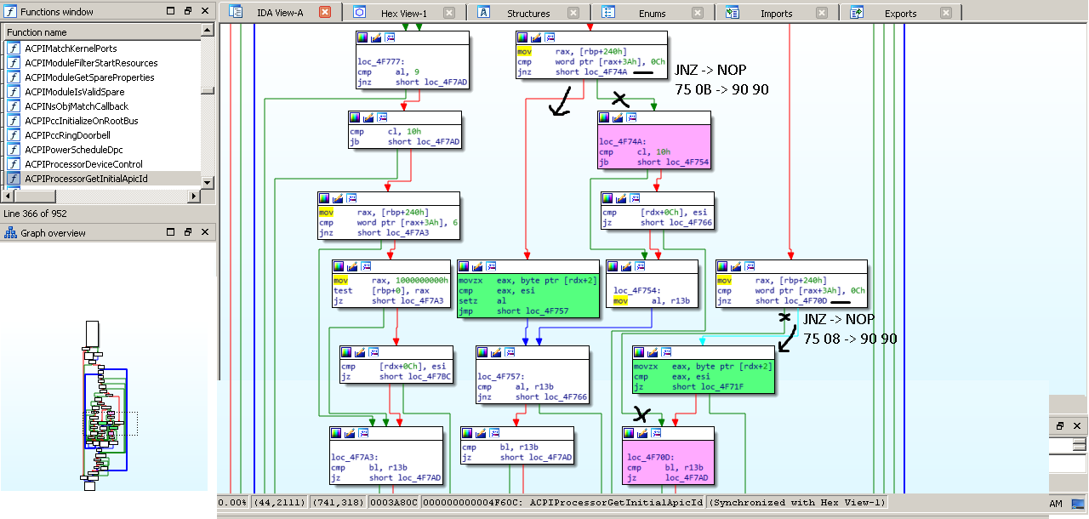The width and height of the screenshot is (1089, 519).
Task: Select ACPIModuleIsValidSpare function
Action: (102, 92)
